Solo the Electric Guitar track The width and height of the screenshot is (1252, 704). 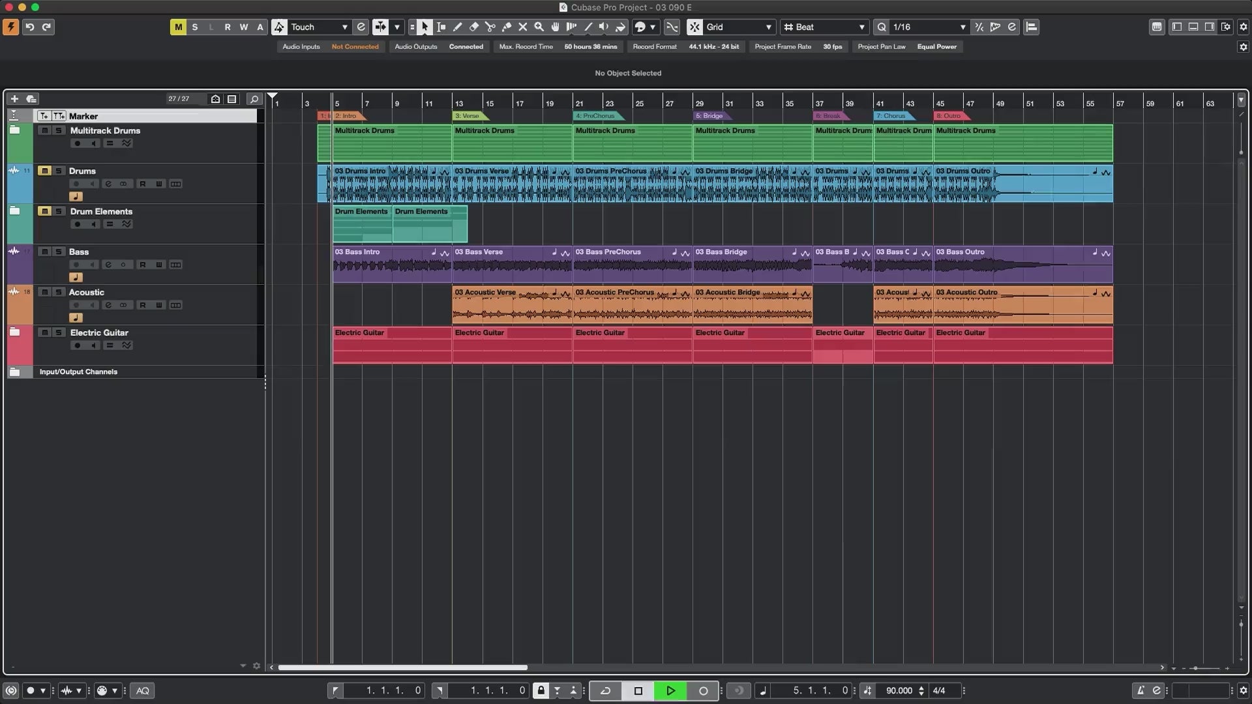[x=59, y=332]
